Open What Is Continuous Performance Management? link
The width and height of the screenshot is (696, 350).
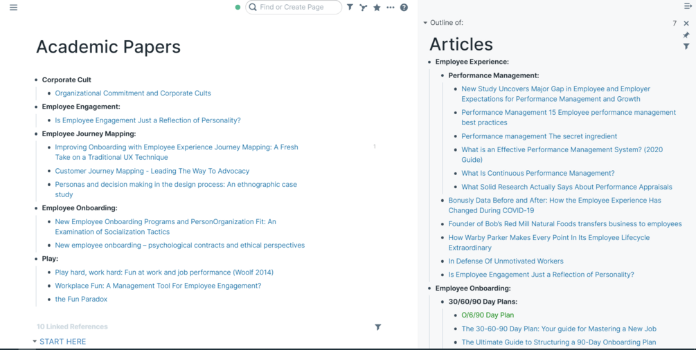538,173
